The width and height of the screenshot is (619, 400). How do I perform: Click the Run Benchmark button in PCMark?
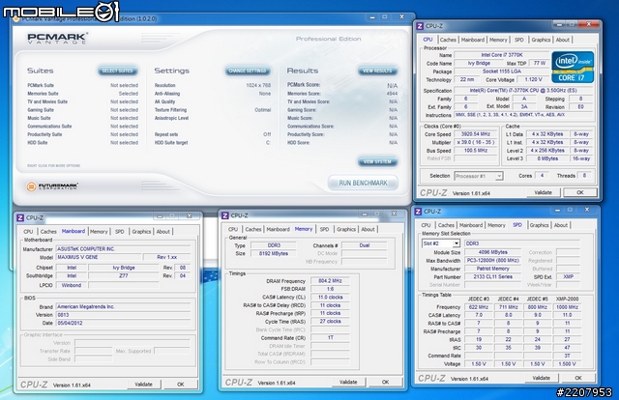363,183
